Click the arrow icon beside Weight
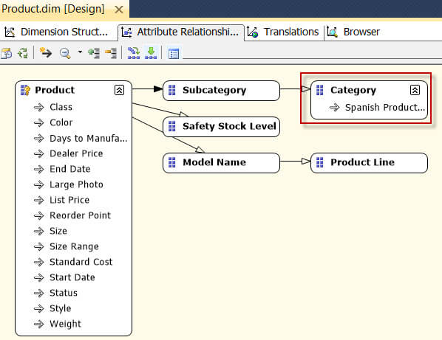 [x=39, y=324]
